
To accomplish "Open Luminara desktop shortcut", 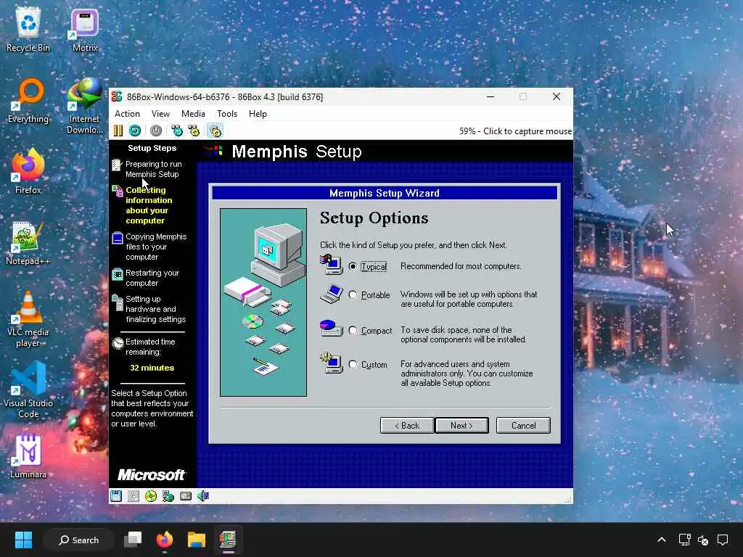I will (28, 457).
